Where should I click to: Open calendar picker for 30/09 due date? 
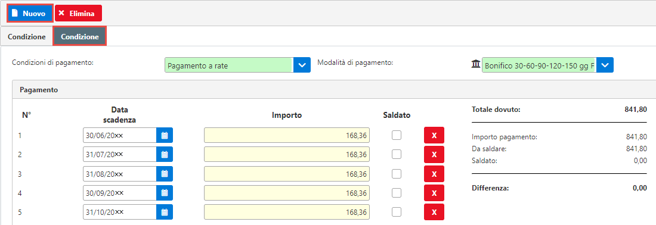[165, 193]
